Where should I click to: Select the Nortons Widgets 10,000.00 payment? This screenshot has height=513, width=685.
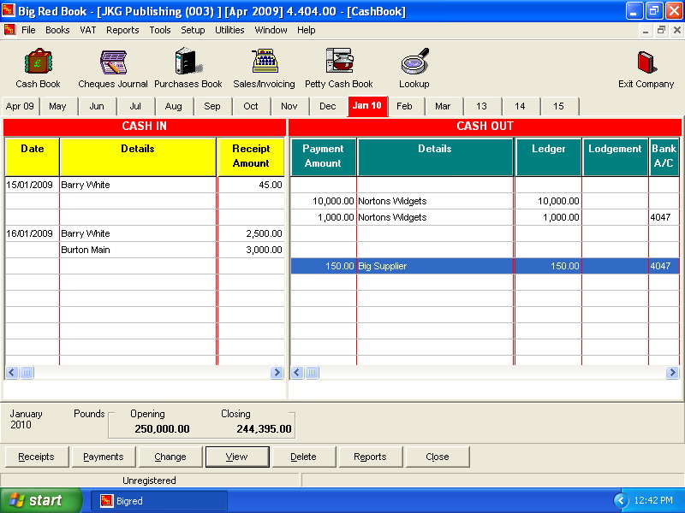(485, 201)
